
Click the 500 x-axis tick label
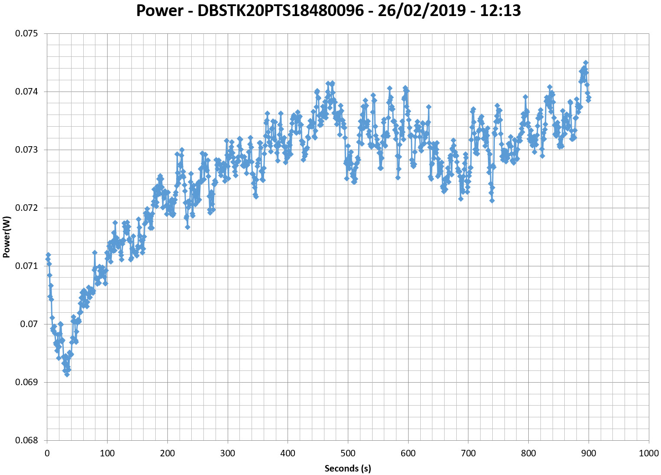tap(348, 454)
